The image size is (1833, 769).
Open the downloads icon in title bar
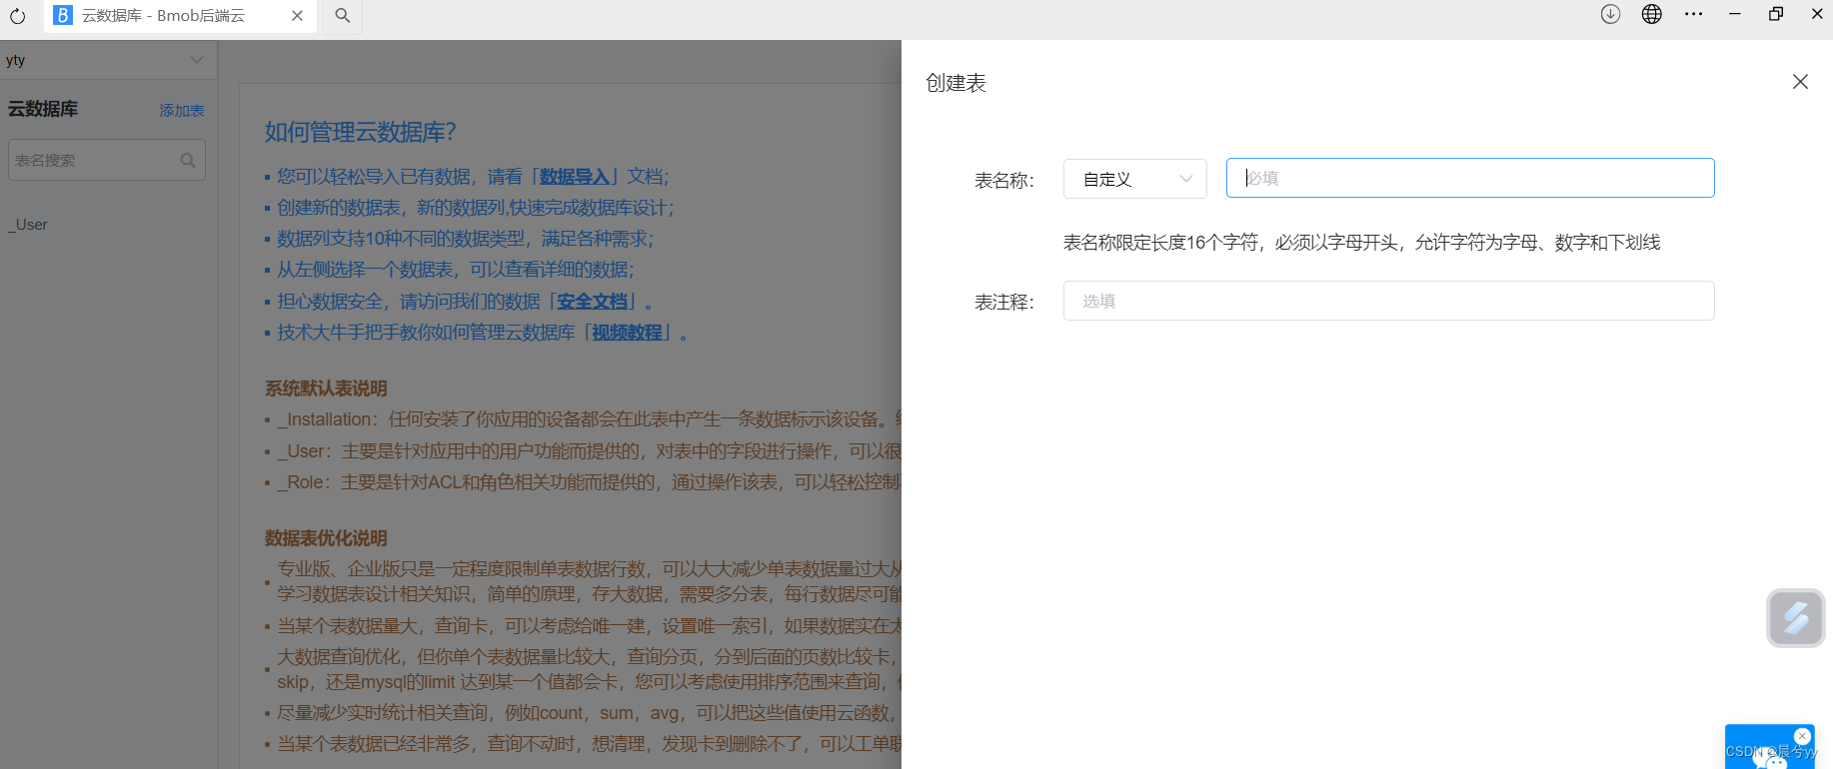(x=1610, y=14)
